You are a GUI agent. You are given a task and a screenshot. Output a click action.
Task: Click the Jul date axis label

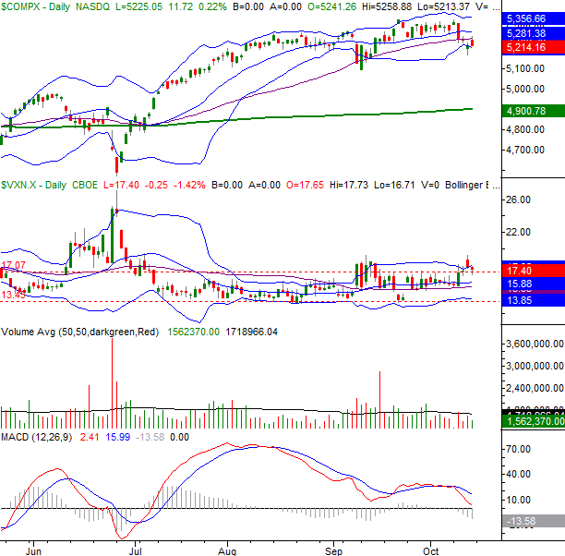(136, 551)
